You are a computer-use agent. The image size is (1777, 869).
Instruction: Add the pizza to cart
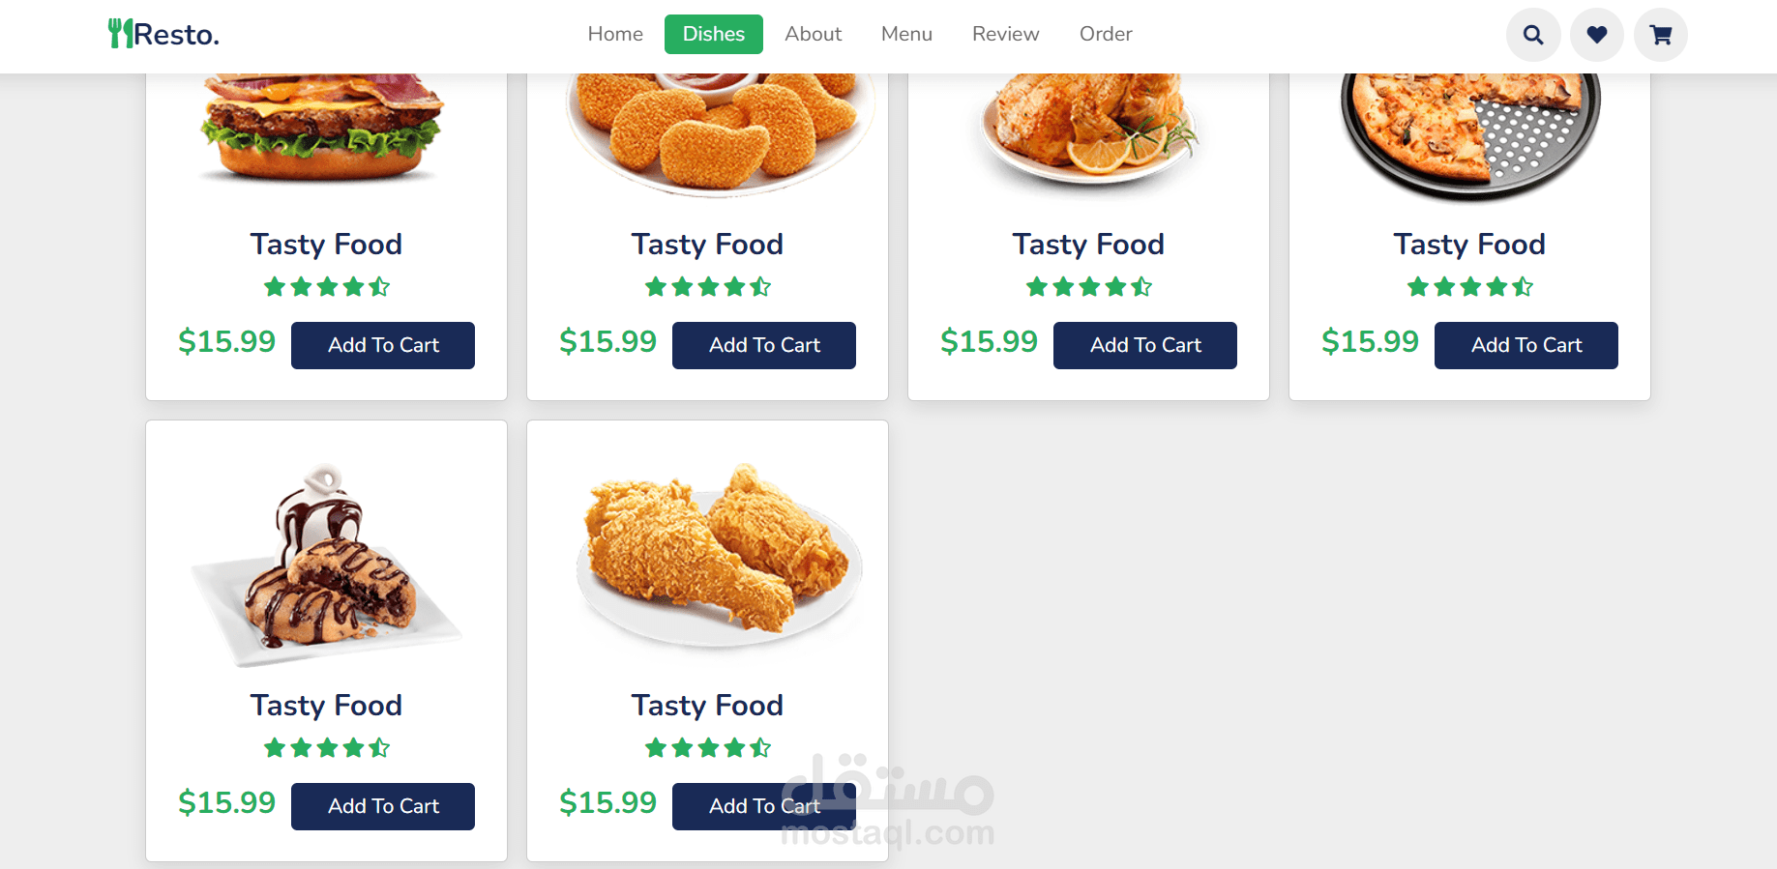[x=1526, y=345]
